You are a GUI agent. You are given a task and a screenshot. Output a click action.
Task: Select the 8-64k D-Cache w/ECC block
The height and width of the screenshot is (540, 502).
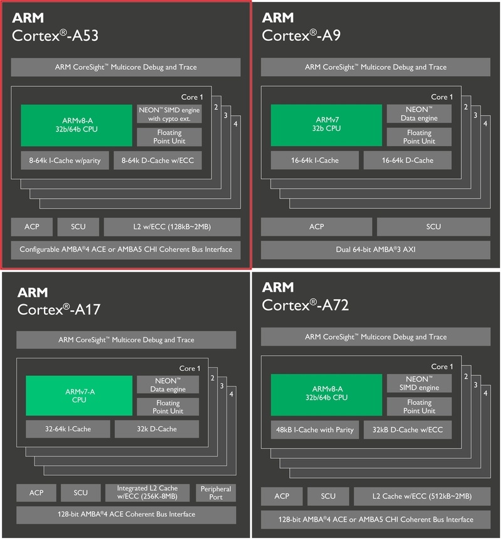(x=158, y=160)
